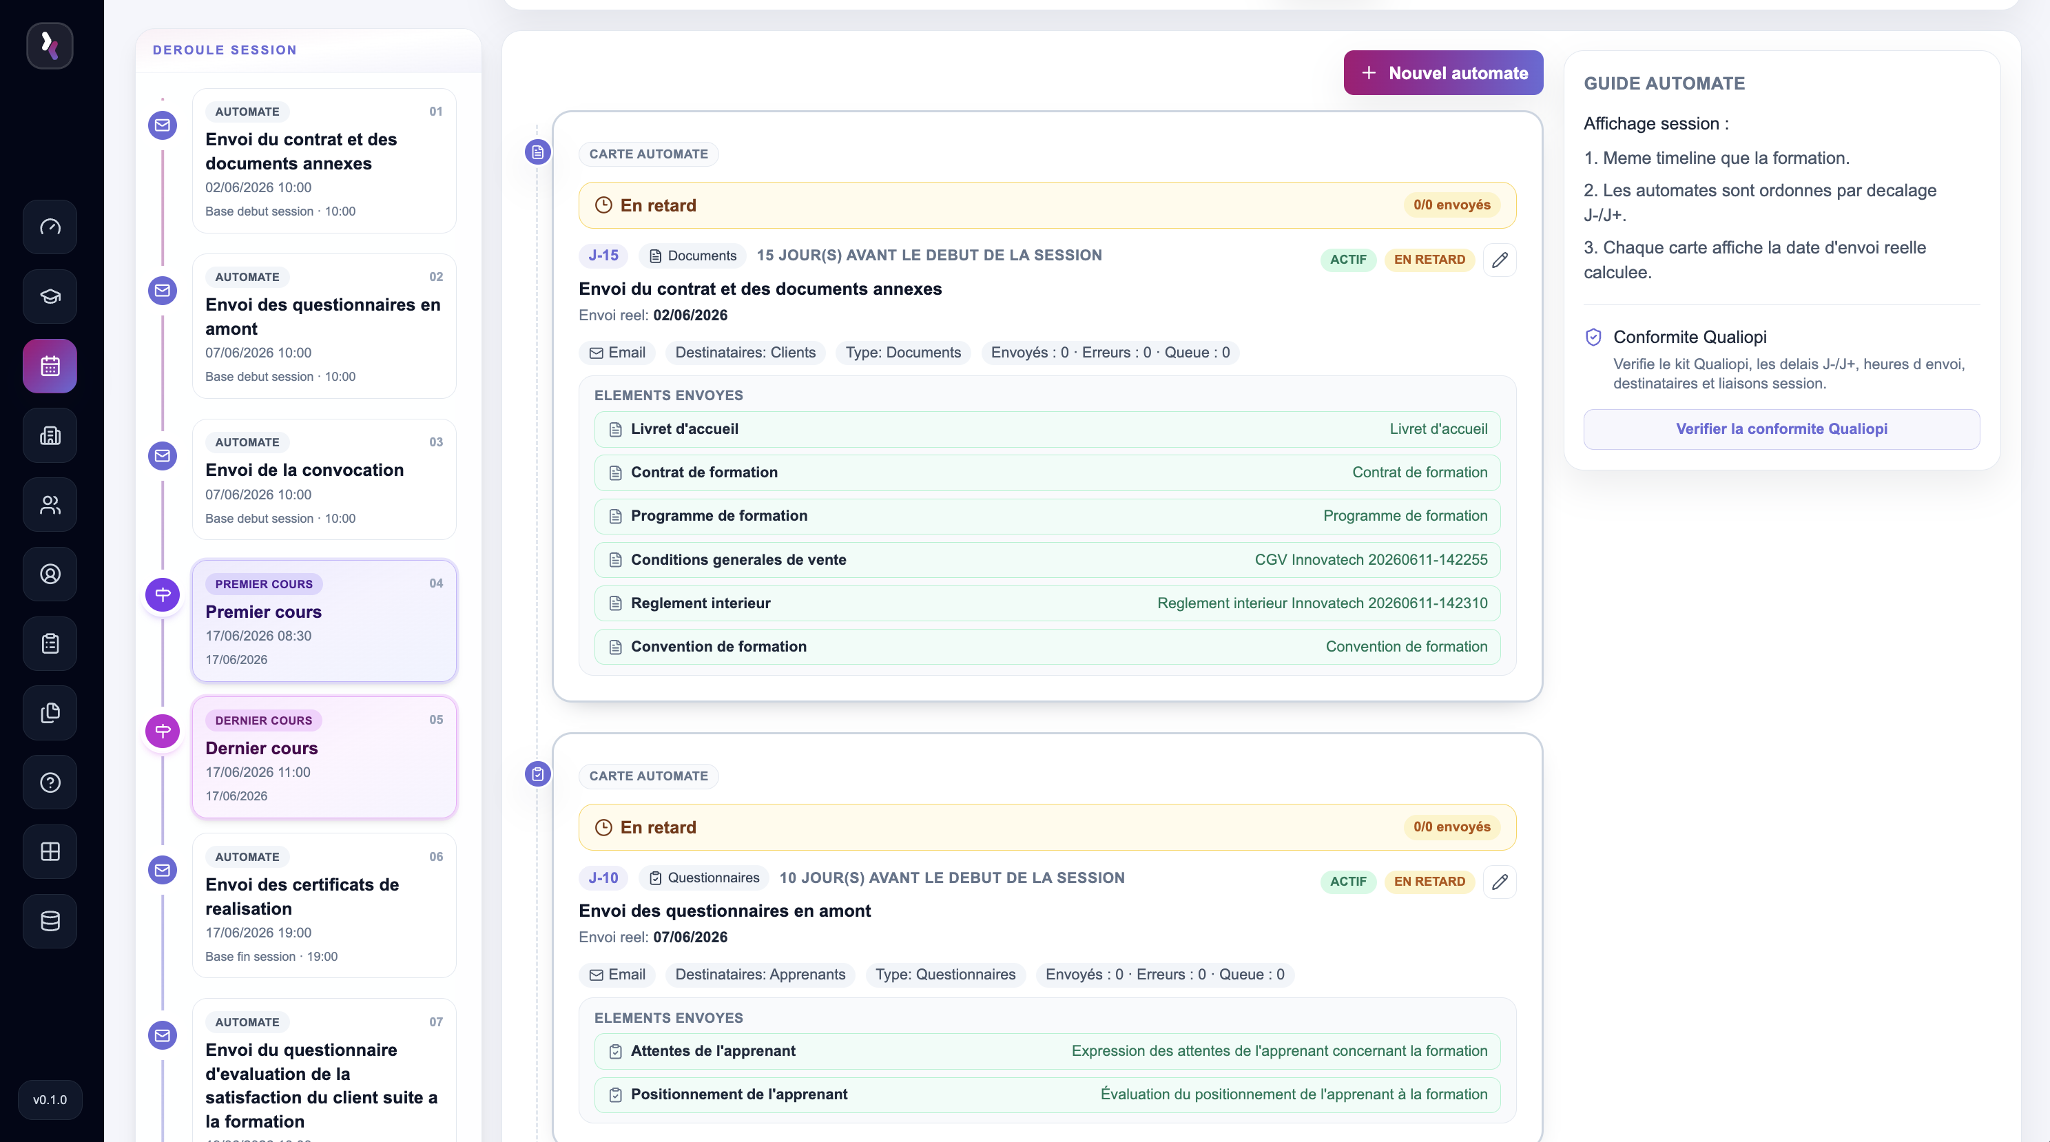
Task: Select Envoi des questionnaires en amont timeline card
Action: click(324, 326)
